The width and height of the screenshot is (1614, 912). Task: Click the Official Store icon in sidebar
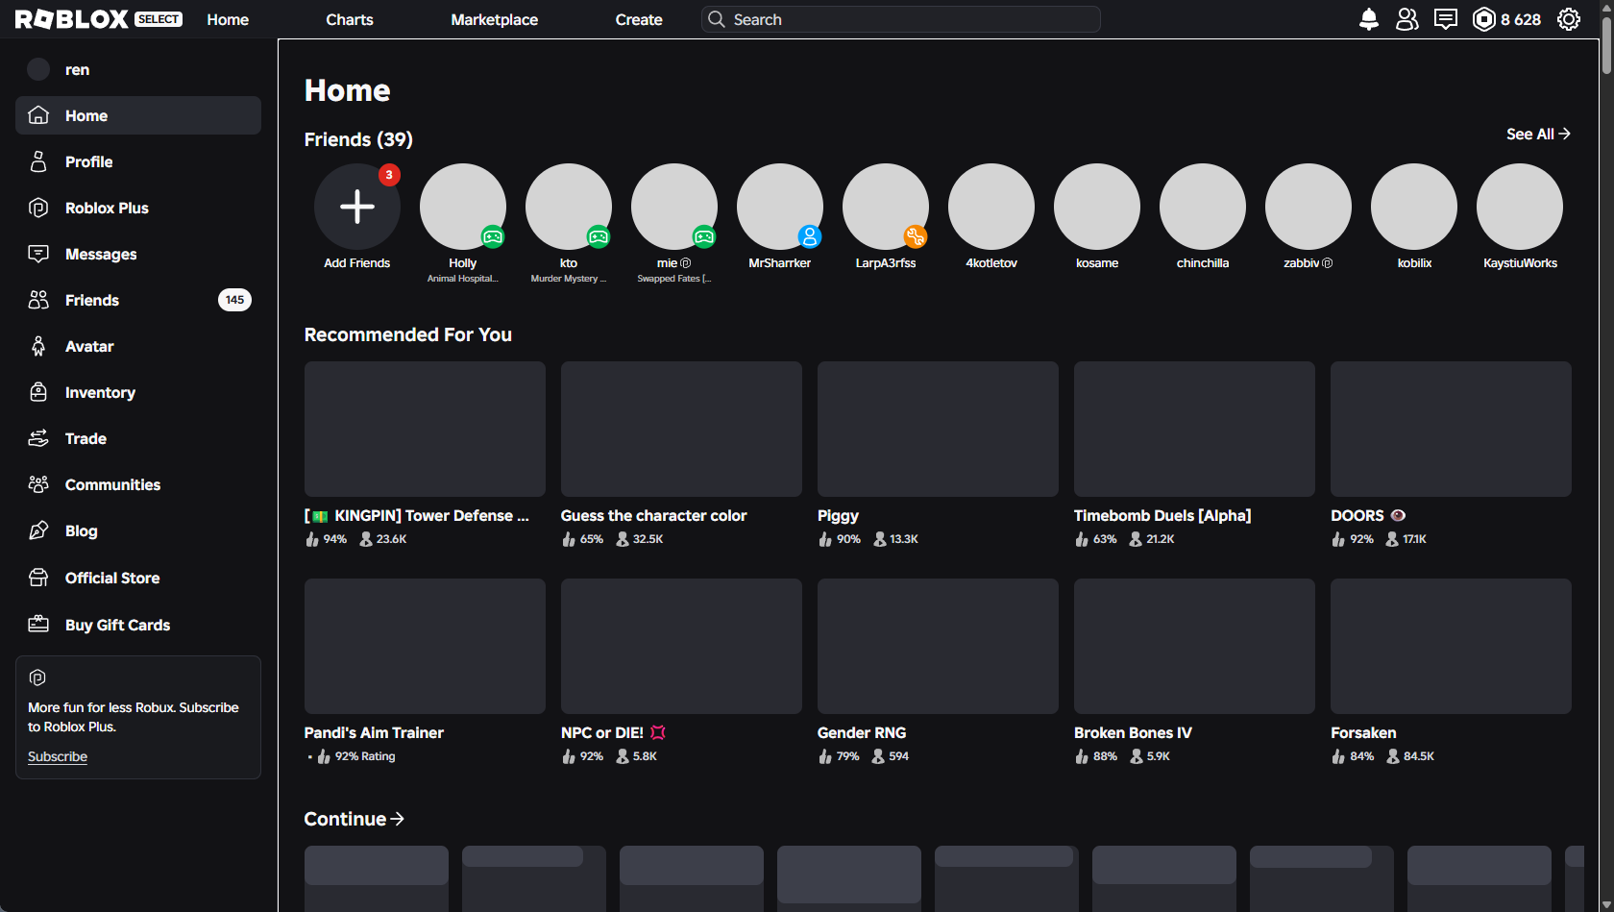[38, 578]
